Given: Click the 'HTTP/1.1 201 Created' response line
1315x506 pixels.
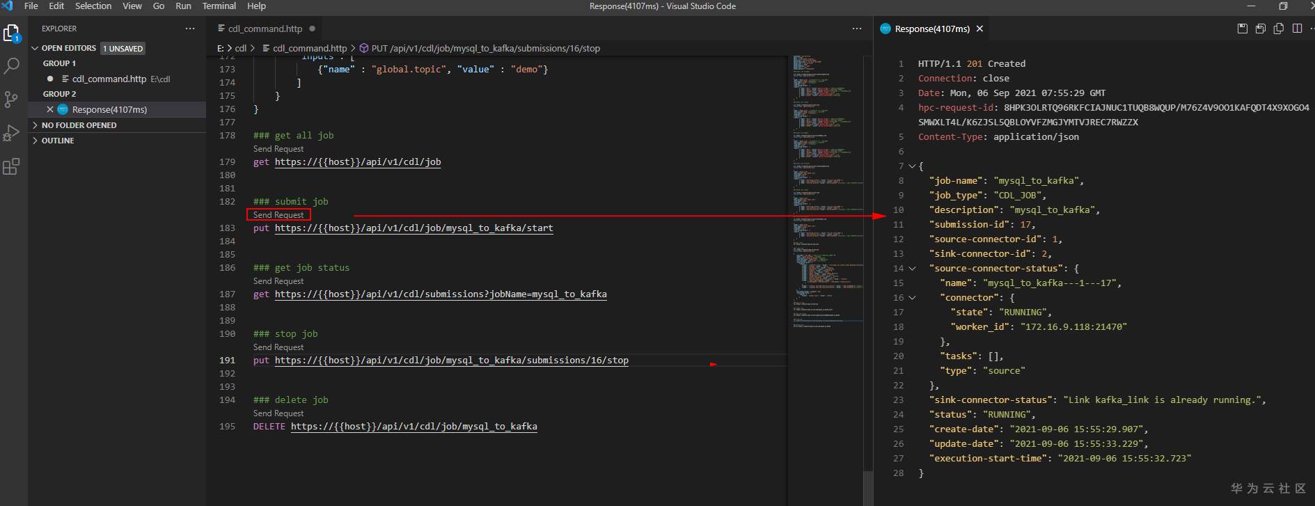Looking at the screenshot, I should (972, 64).
